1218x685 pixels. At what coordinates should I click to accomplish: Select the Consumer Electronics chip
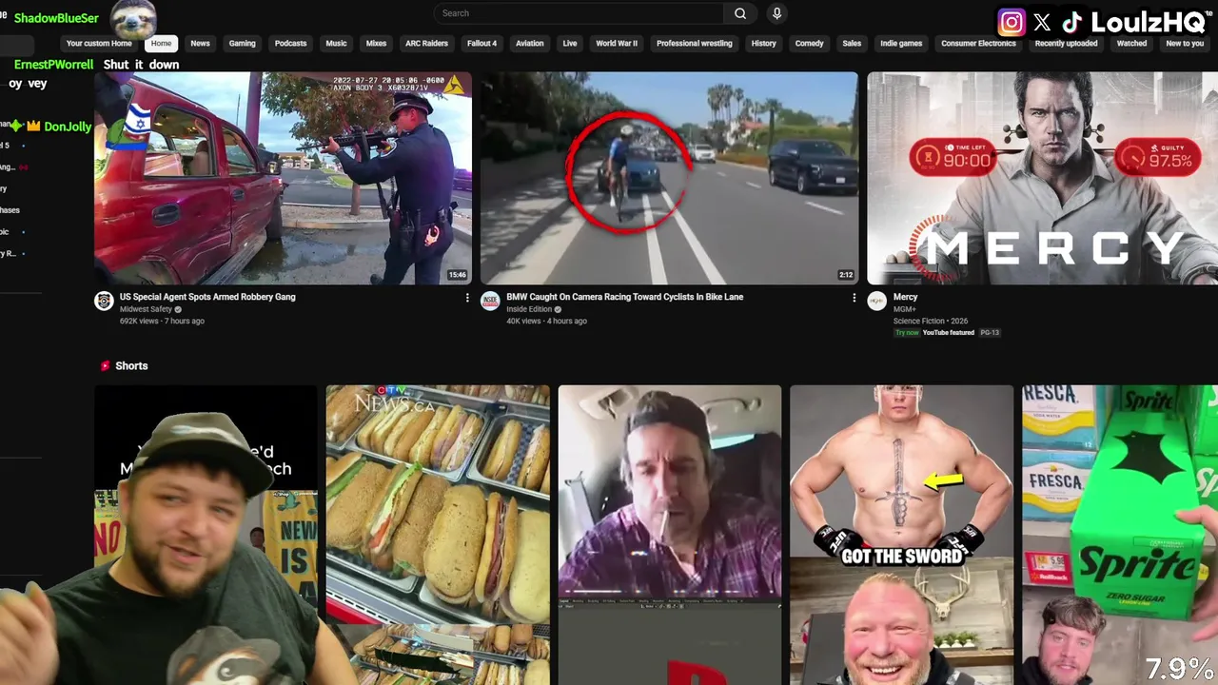(978, 44)
